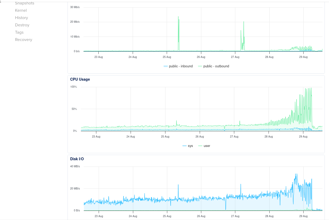This screenshot has width=329, height=220.
Task: Hide the user series via legend text
Action: [207, 146]
